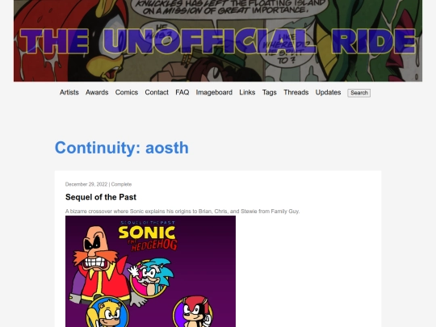Browse the Tags page
The image size is (436, 327).
tap(269, 92)
